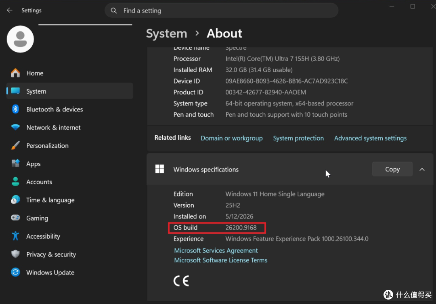Click the Find a setting search box
Image resolution: width=436 pixels, height=304 pixels.
221,10
